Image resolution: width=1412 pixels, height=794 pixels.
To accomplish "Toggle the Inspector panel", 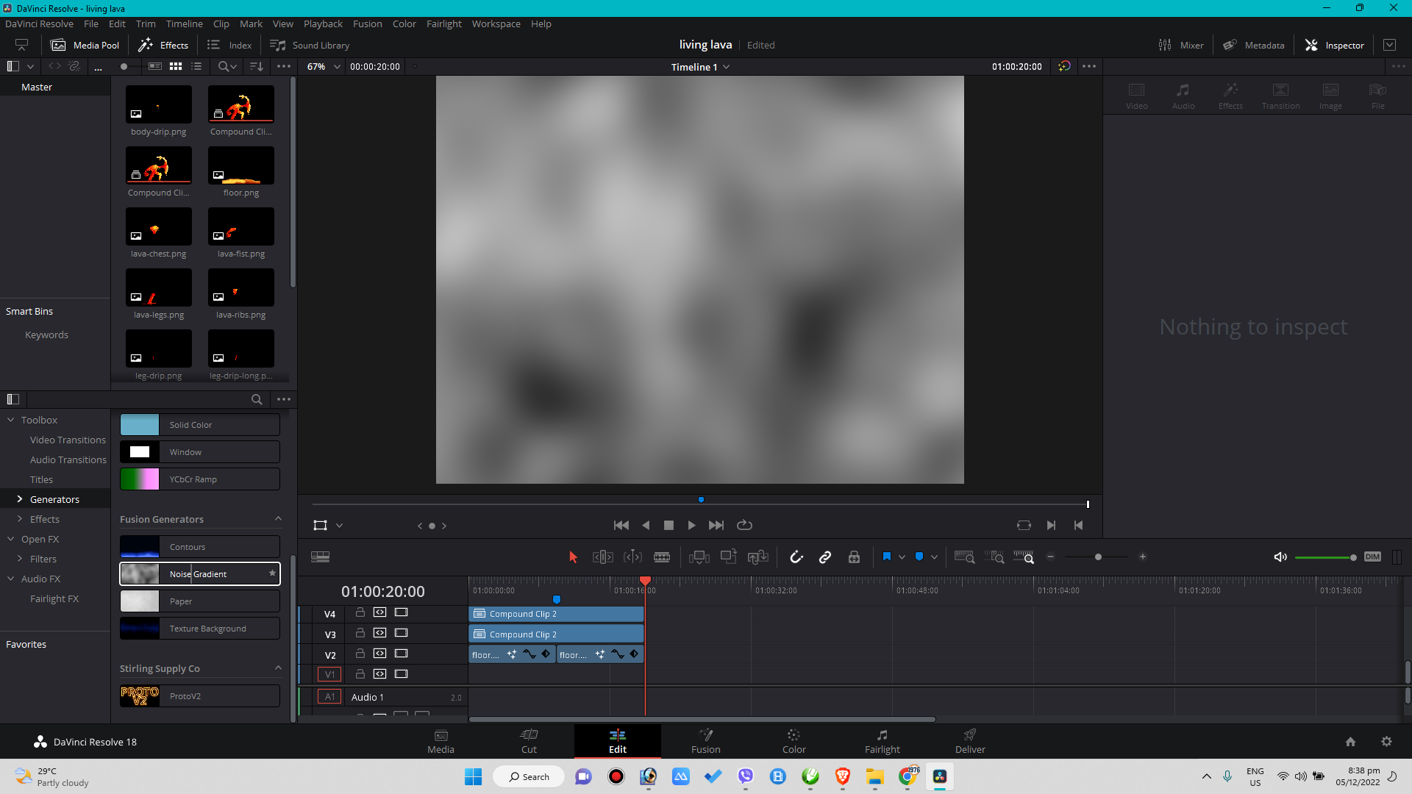I will (x=1334, y=45).
